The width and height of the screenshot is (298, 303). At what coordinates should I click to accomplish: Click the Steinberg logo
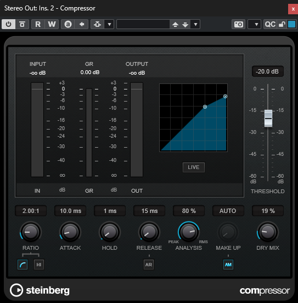tap(40, 290)
